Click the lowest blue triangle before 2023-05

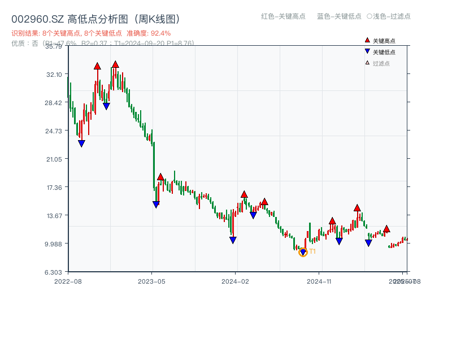[x=81, y=144]
